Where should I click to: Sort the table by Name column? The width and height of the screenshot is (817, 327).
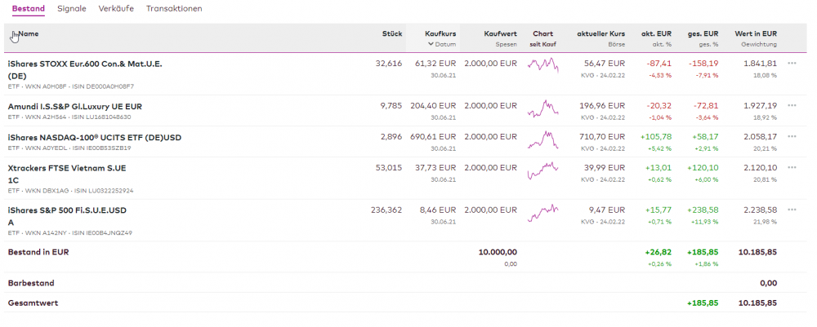pyautogui.click(x=28, y=34)
